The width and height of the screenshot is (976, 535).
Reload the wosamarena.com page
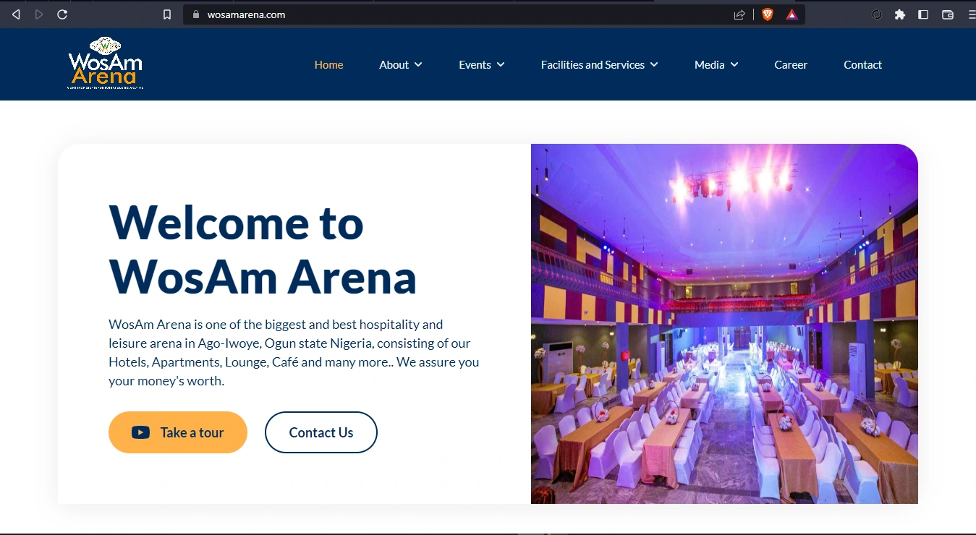click(x=62, y=14)
